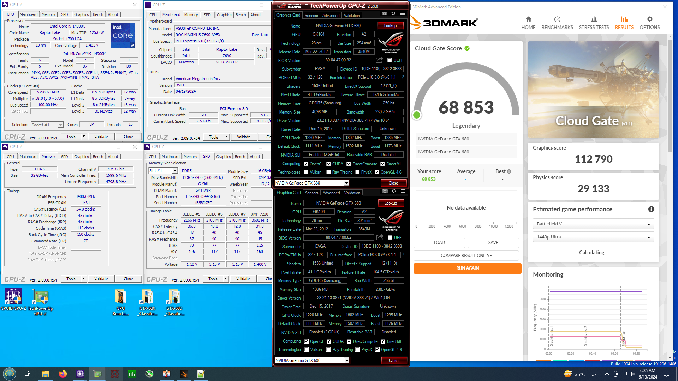Switch to Graphics tab in CPU-Z SPD window

224,157
